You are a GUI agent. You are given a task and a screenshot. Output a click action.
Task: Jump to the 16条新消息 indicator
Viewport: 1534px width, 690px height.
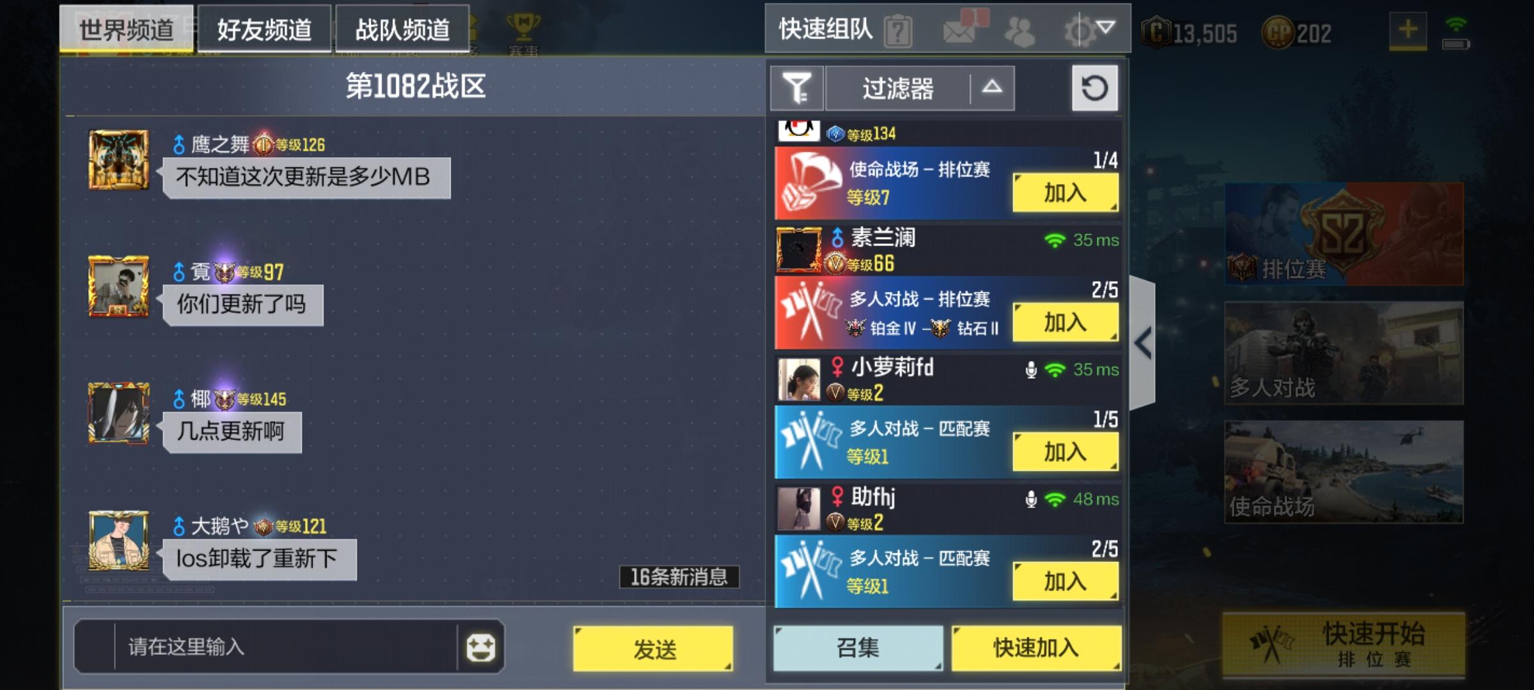point(679,577)
